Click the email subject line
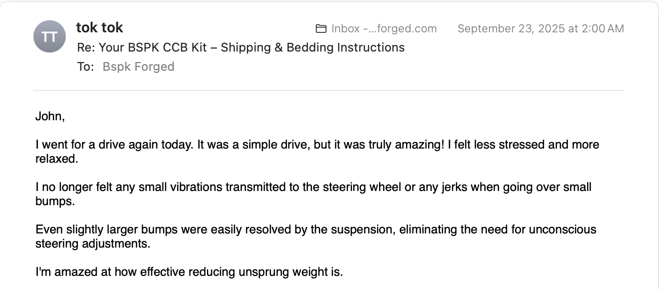Screen dimensions: 659x289 (x=240, y=47)
